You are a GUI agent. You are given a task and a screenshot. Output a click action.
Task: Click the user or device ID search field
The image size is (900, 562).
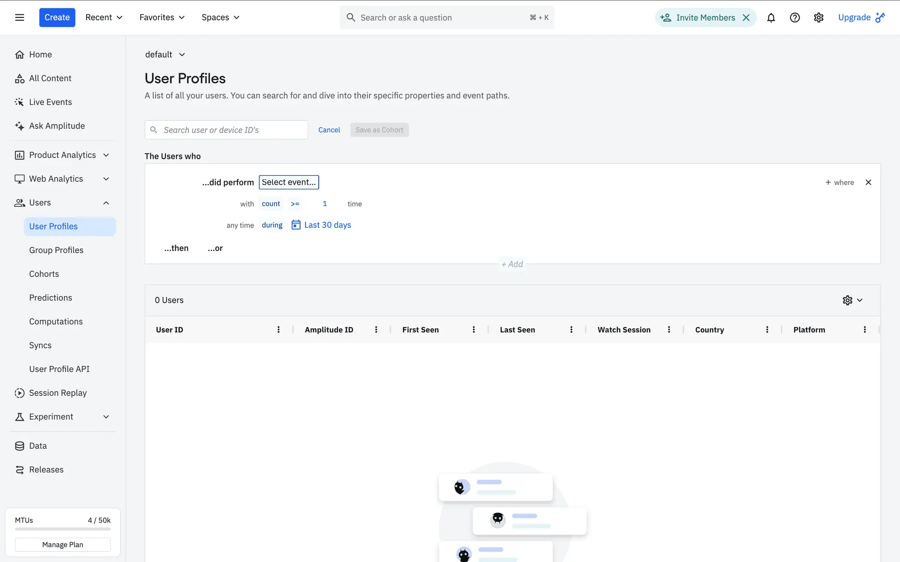pos(232,130)
